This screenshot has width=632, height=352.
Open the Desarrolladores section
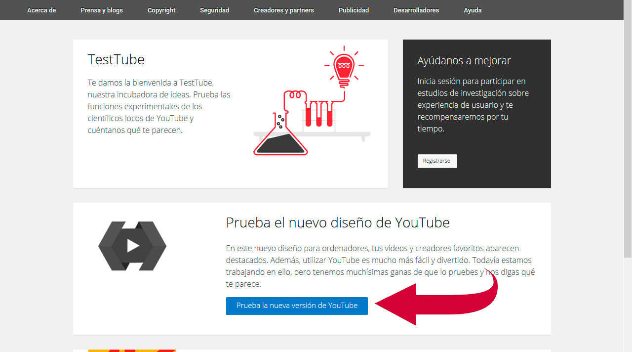click(416, 10)
